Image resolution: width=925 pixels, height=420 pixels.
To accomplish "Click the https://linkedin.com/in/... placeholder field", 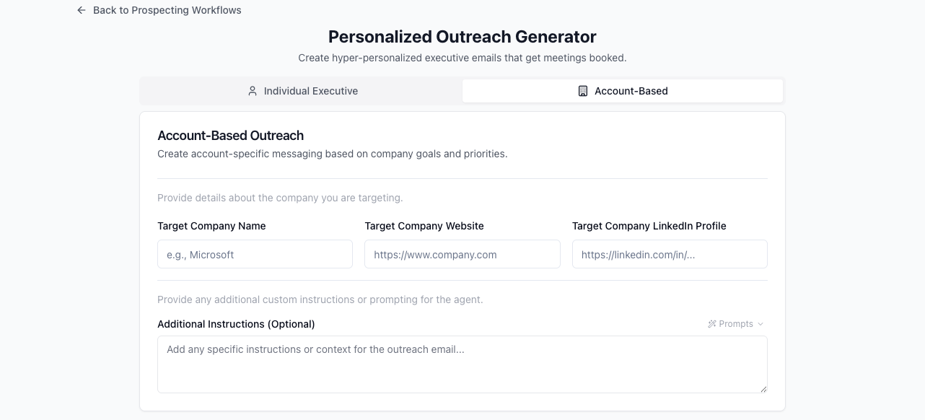I will click(670, 254).
